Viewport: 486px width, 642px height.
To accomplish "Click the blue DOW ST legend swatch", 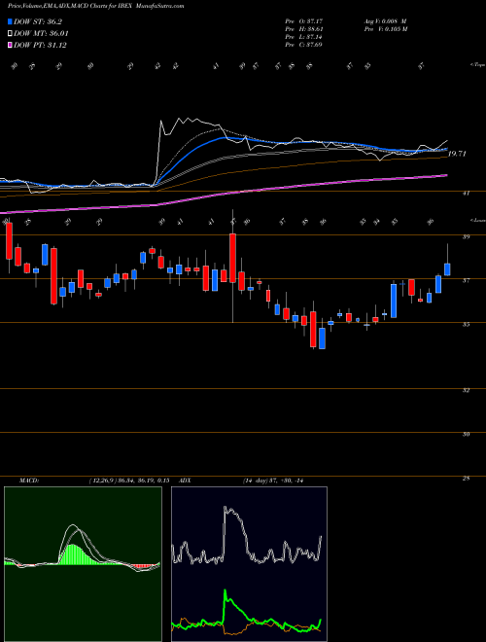I will (x=11, y=21).
